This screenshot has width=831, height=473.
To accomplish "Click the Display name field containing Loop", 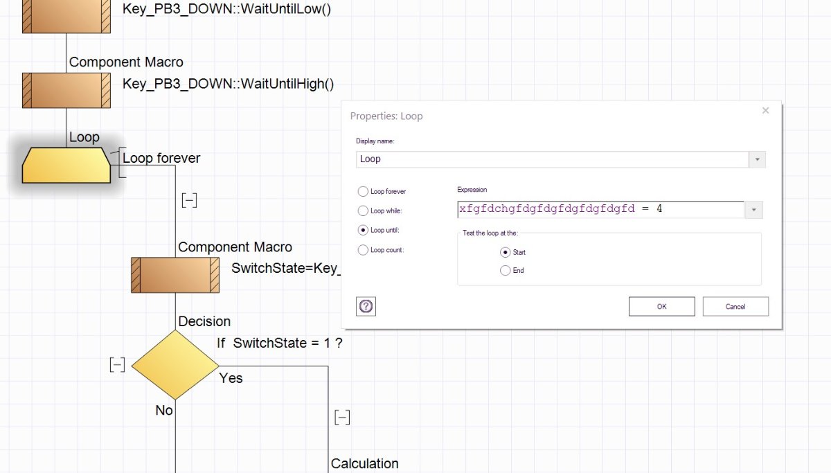I will point(553,159).
